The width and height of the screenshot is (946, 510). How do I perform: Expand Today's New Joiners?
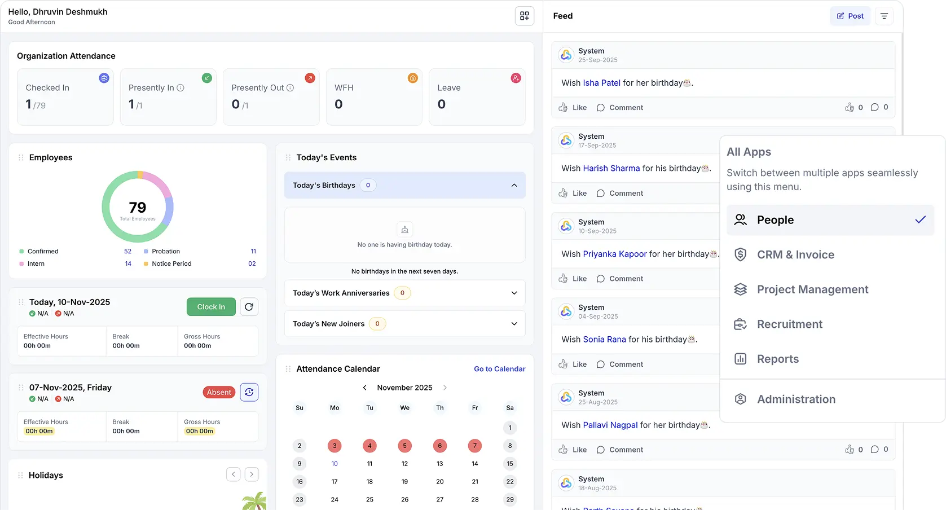pyautogui.click(x=514, y=324)
